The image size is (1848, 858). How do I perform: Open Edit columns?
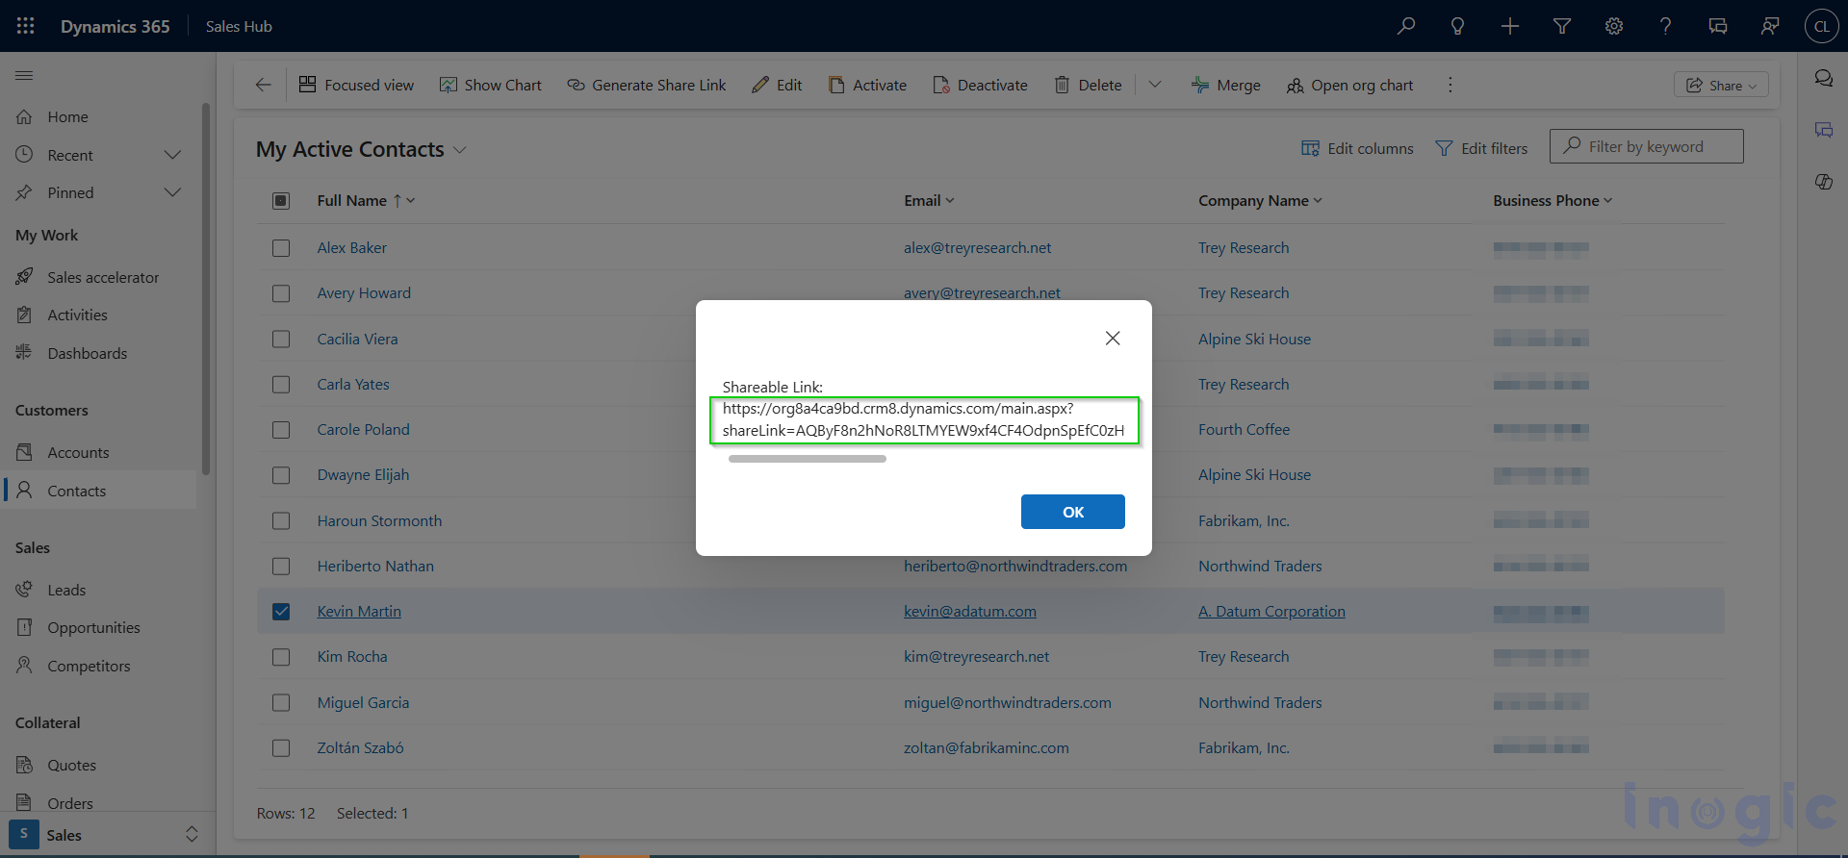[1357, 148]
